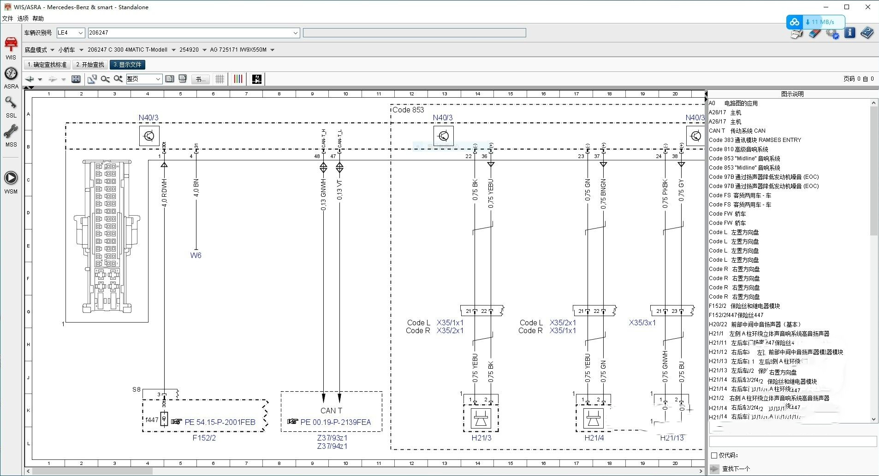
Task: Select legend entry A0 电路图的应用
Action: point(733,103)
